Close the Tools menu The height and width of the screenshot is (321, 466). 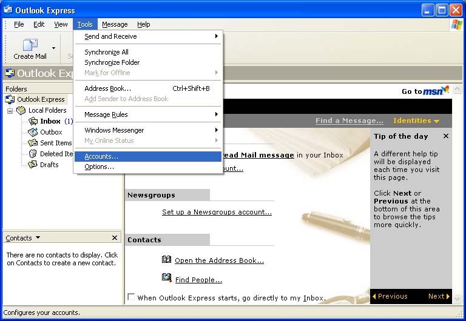(x=85, y=24)
